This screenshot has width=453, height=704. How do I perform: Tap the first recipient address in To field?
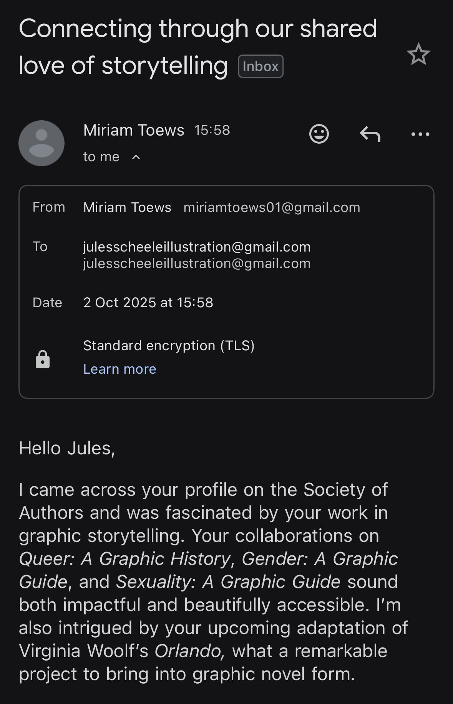coord(197,247)
